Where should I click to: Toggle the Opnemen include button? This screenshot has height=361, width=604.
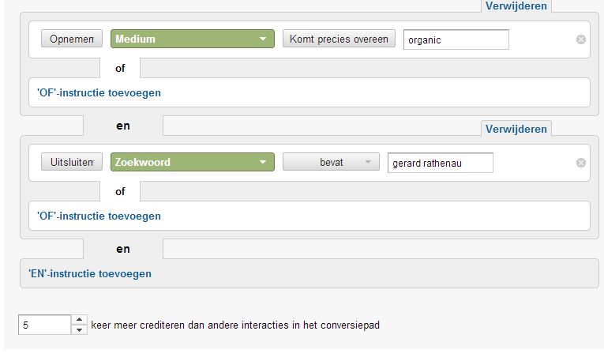(x=71, y=39)
